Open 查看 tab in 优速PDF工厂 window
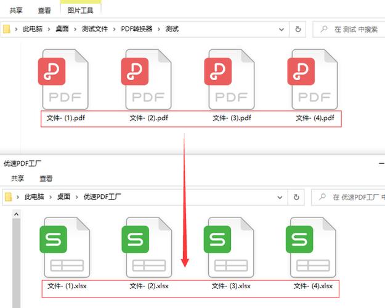This screenshot has width=385, height=308. click(46, 178)
